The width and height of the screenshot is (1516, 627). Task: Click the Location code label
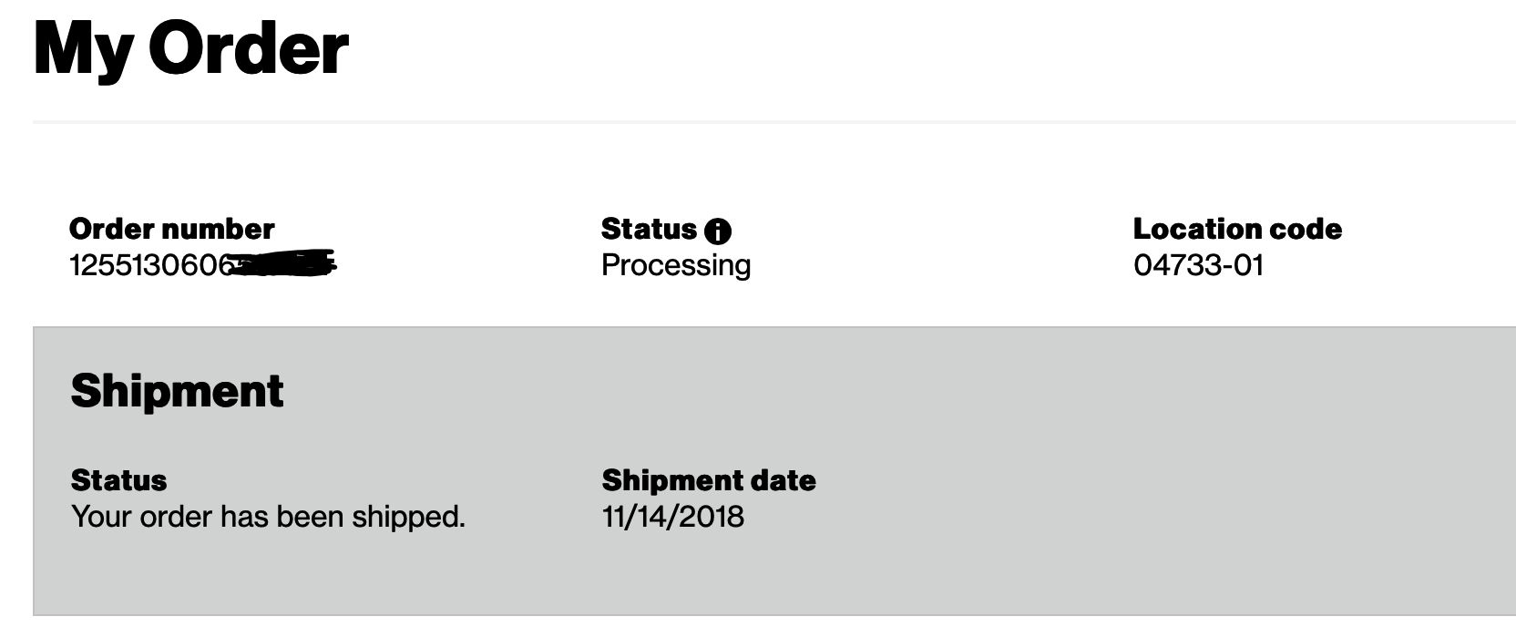click(1236, 229)
